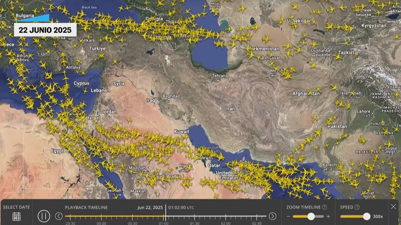Jump to 02:00 on playback timeline
Viewport: 401px width, 225px height.
pos(226,223)
